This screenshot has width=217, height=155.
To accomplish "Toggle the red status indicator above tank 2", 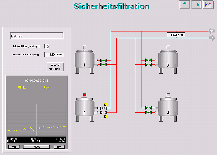I will [84, 95].
